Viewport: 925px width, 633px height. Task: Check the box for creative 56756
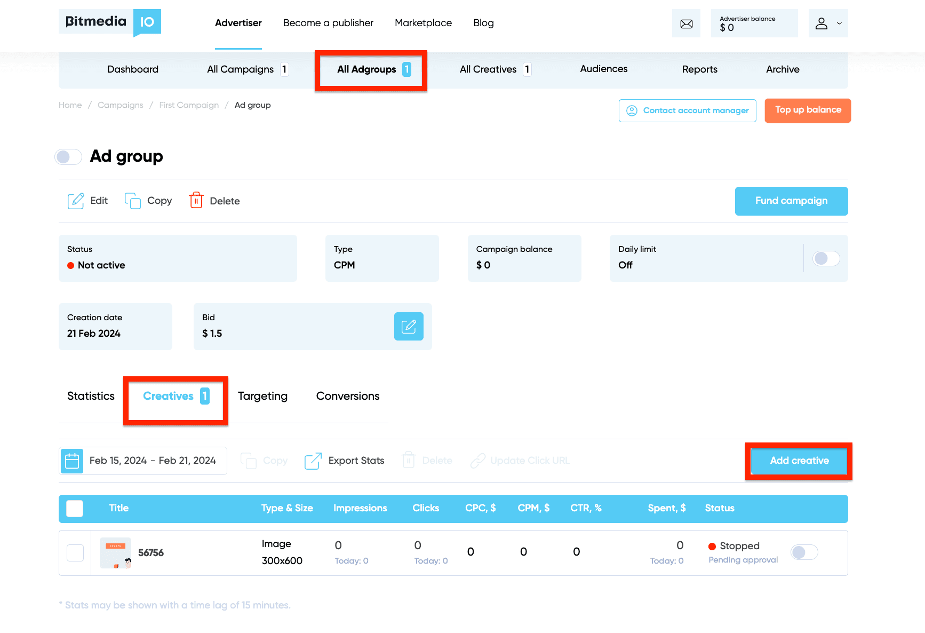click(75, 553)
